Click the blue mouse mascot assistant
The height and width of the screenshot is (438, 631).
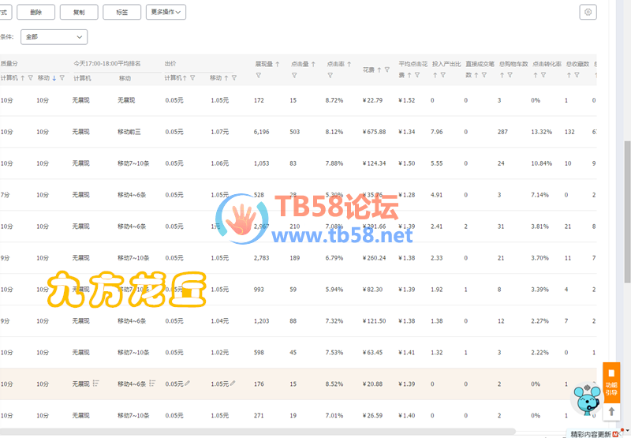(587, 400)
